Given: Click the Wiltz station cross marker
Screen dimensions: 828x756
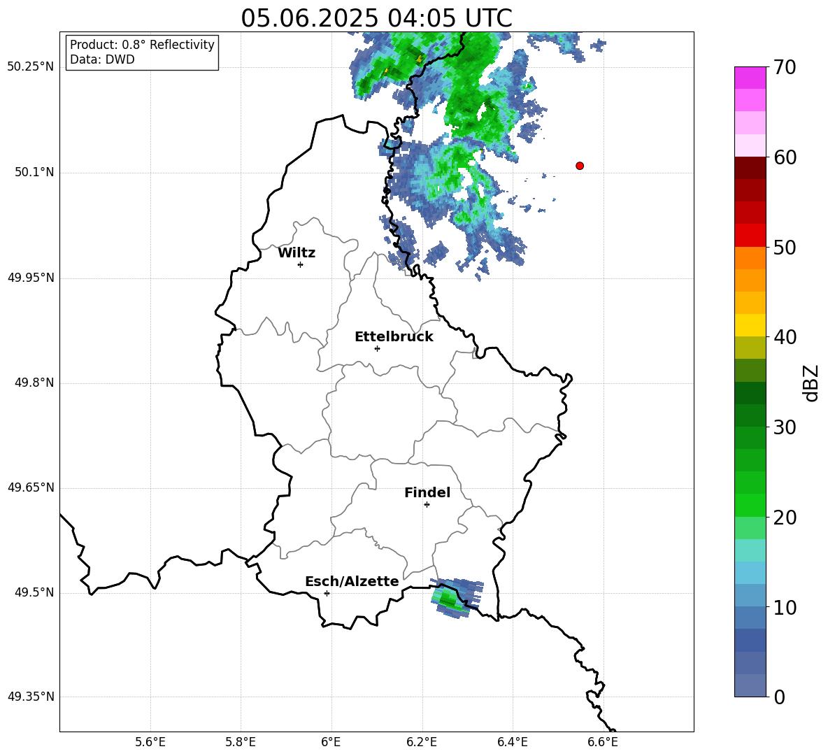Looking at the screenshot, I should click(x=301, y=264).
